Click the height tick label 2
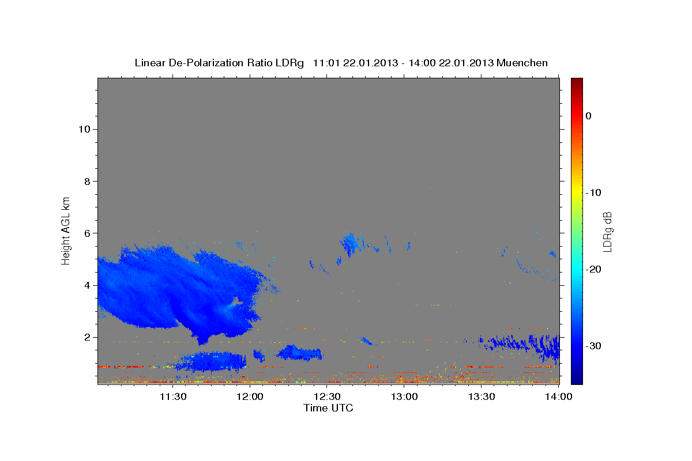 point(86,337)
